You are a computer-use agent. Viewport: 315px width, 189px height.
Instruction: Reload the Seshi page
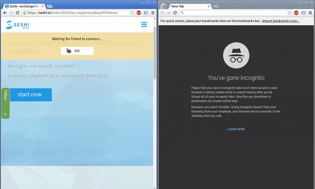[18, 13]
